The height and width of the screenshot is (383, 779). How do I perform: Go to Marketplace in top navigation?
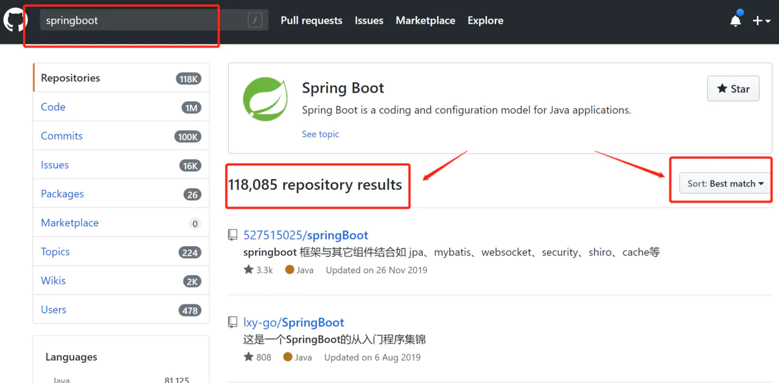[x=425, y=21]
